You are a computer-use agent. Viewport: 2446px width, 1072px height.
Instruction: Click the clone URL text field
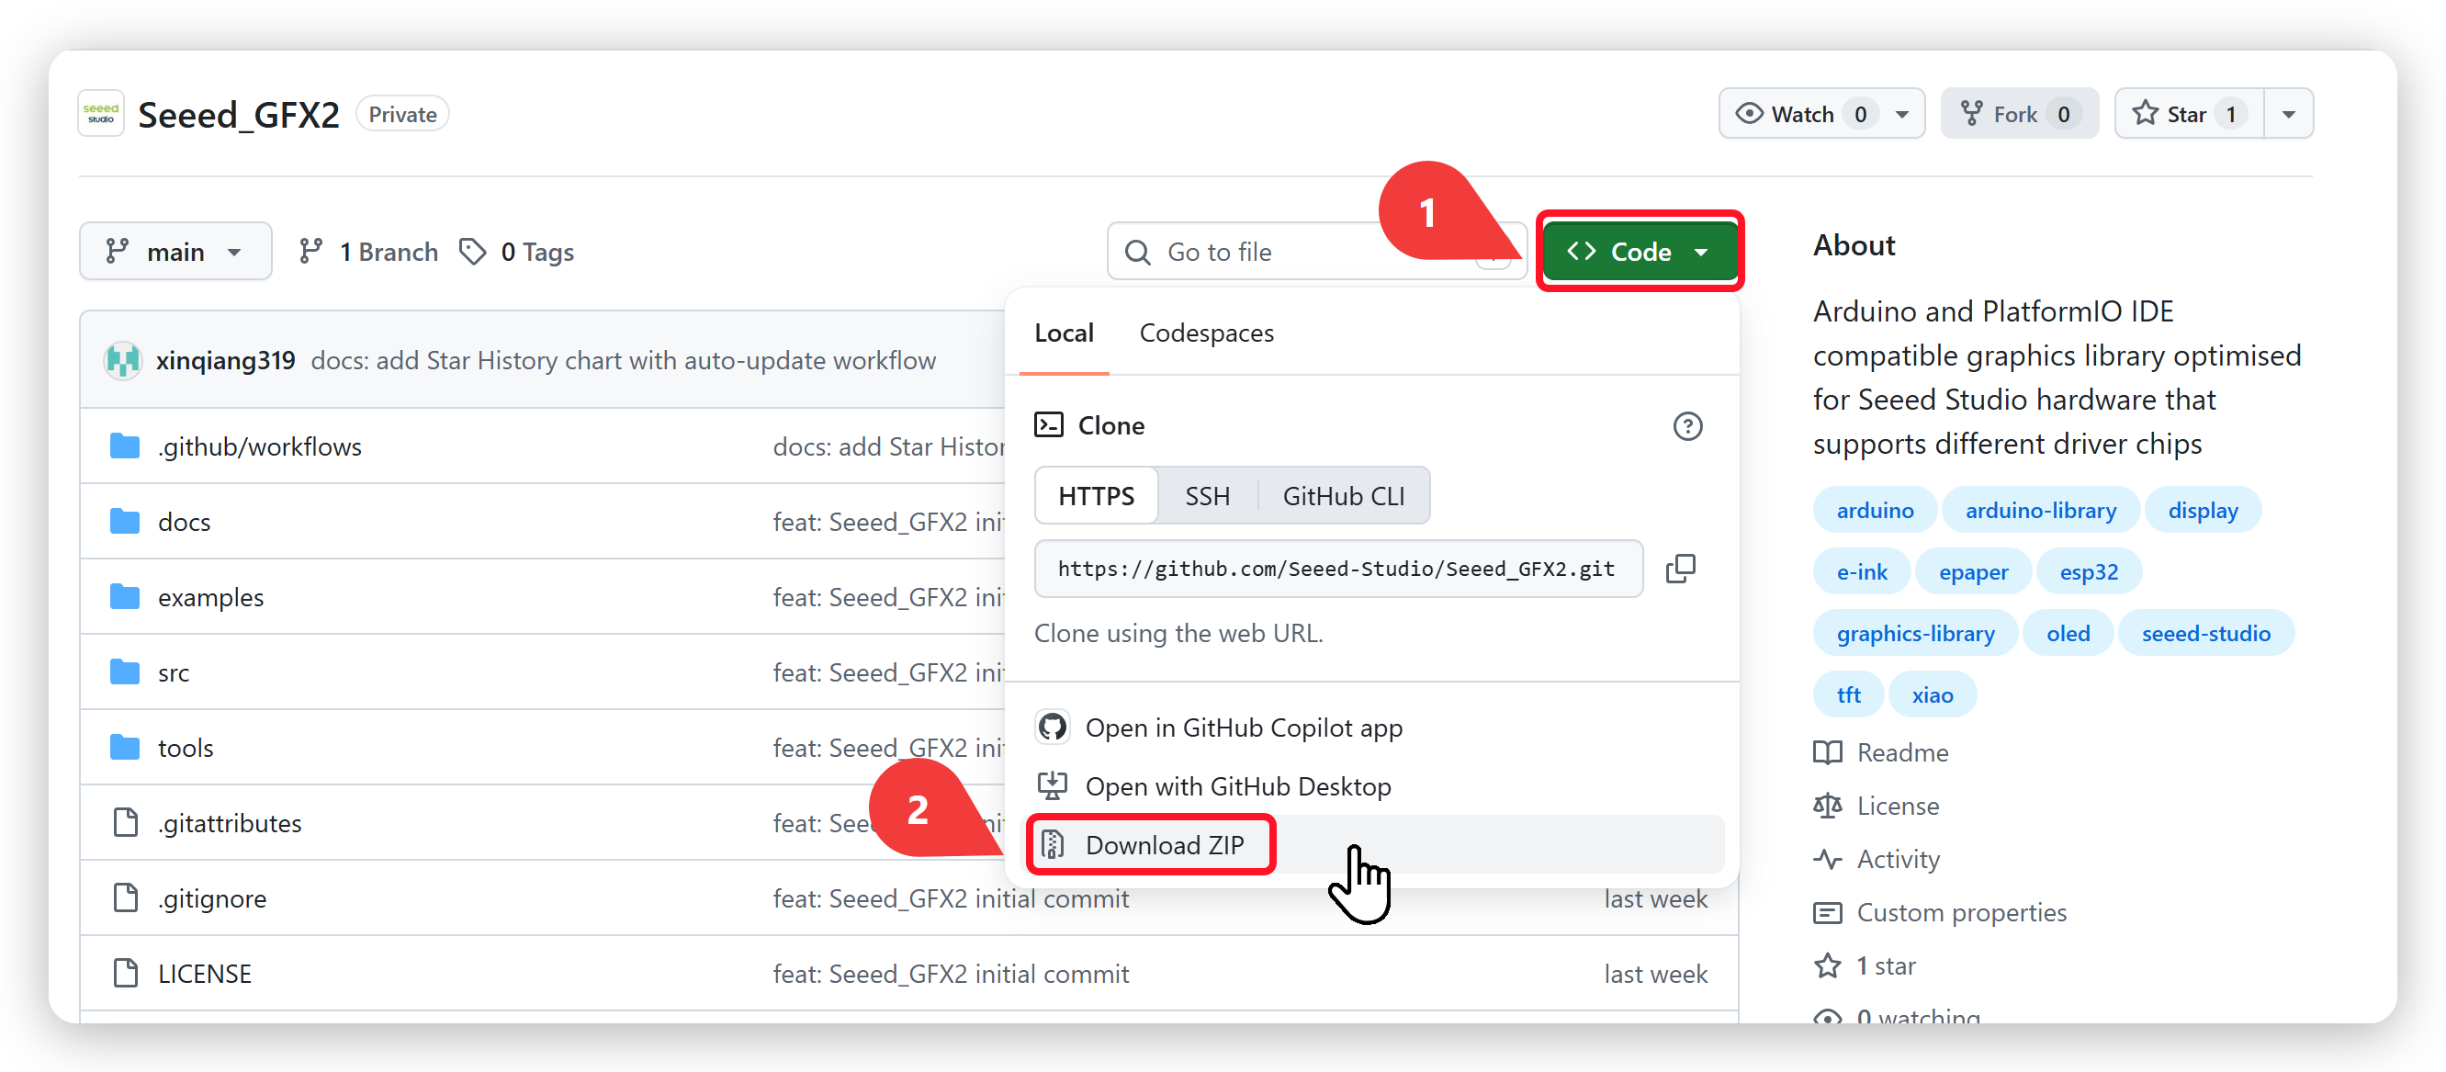[x=1337, y=569]
